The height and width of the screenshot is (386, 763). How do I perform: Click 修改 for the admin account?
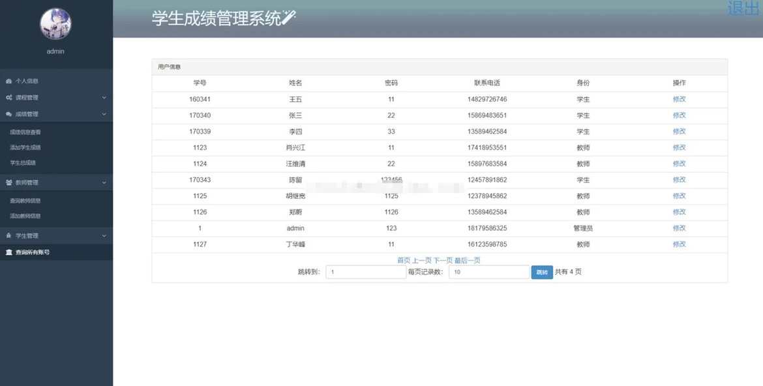[x=680, y=228]
